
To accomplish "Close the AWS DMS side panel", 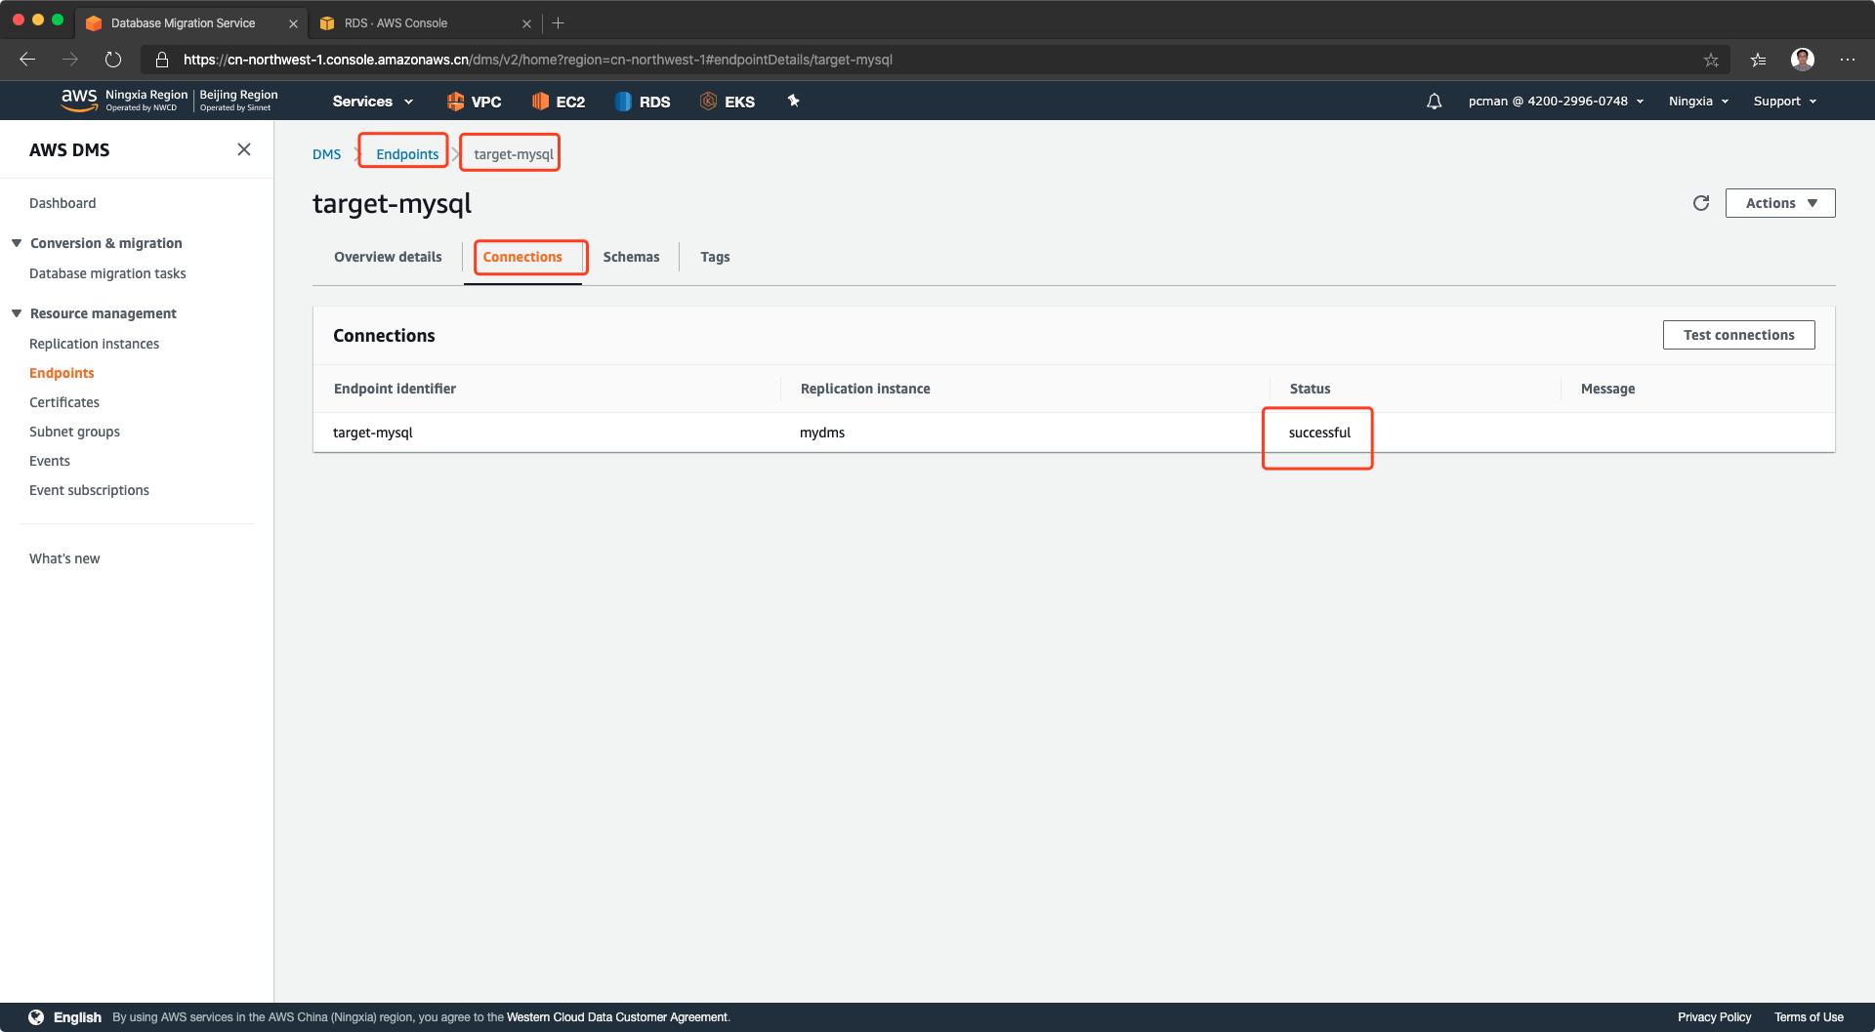I will (244, 149).
